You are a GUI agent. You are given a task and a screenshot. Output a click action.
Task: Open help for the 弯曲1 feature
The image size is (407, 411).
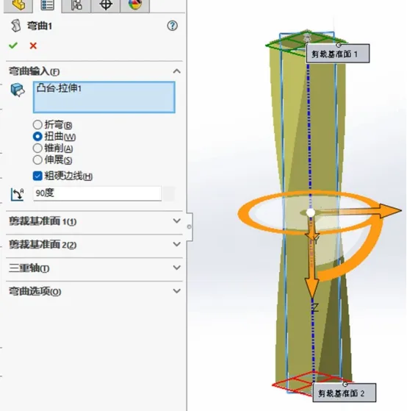172,26
